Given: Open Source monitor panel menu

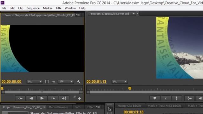Looking at the screenshot, I should click(78, 15).
